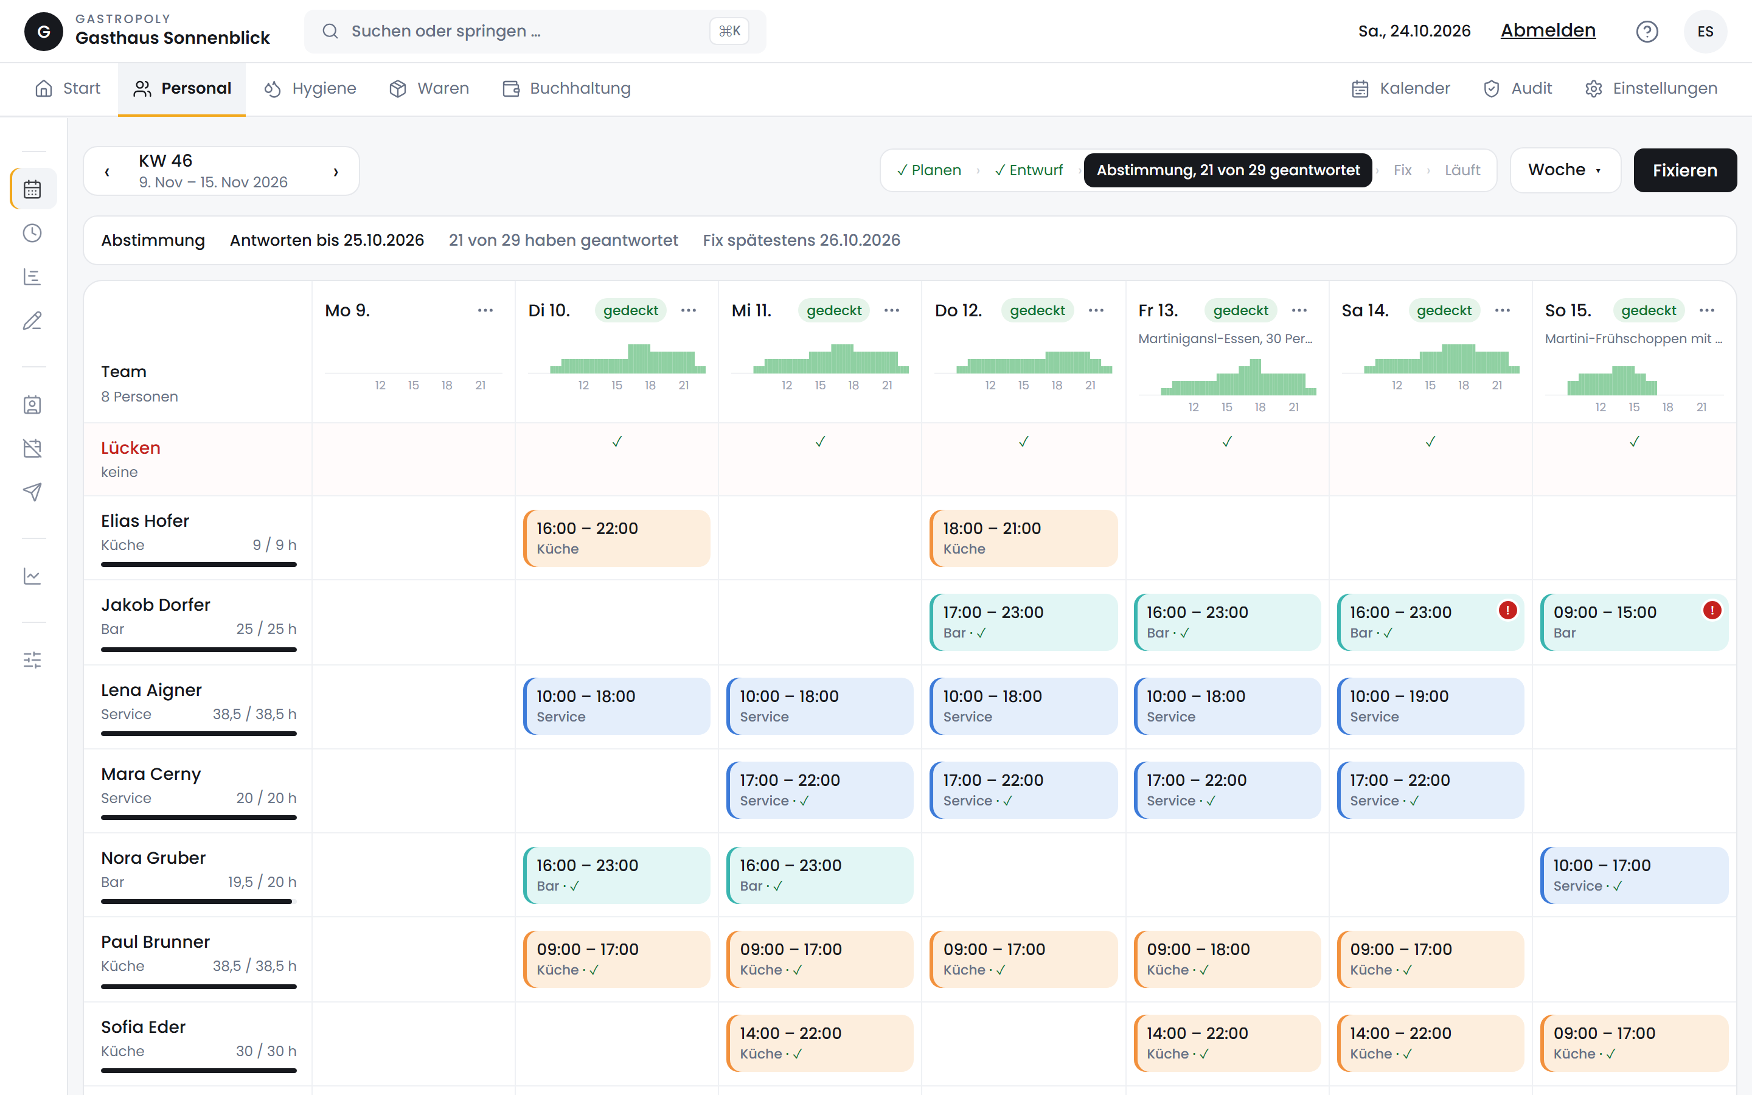
Task: Open the three-dot menu for Fr 13.
Action: (1299, 311)
